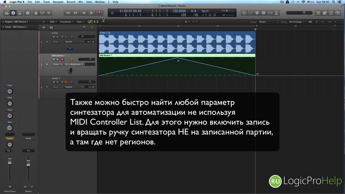Open Quick Help question mark icon

(x=27, y=13)
